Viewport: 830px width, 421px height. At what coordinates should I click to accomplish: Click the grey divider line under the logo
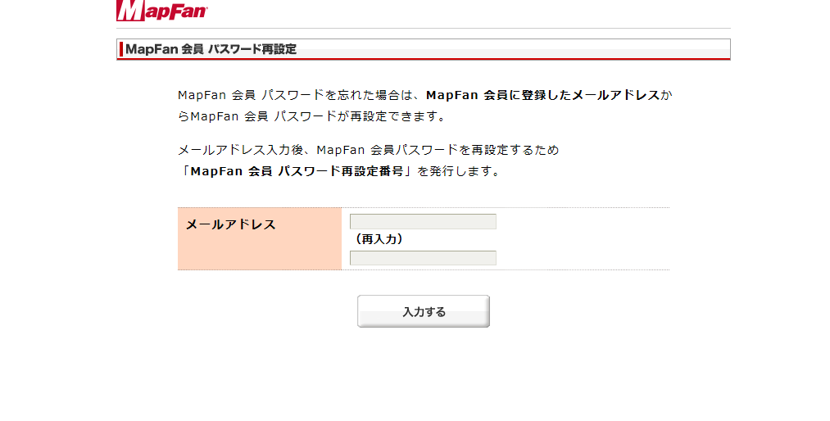click(424, 28)
